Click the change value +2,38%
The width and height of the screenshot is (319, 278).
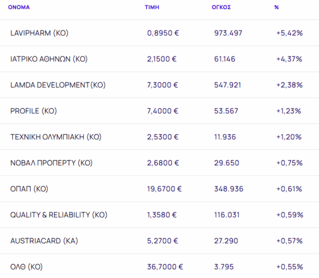point(289,85)
